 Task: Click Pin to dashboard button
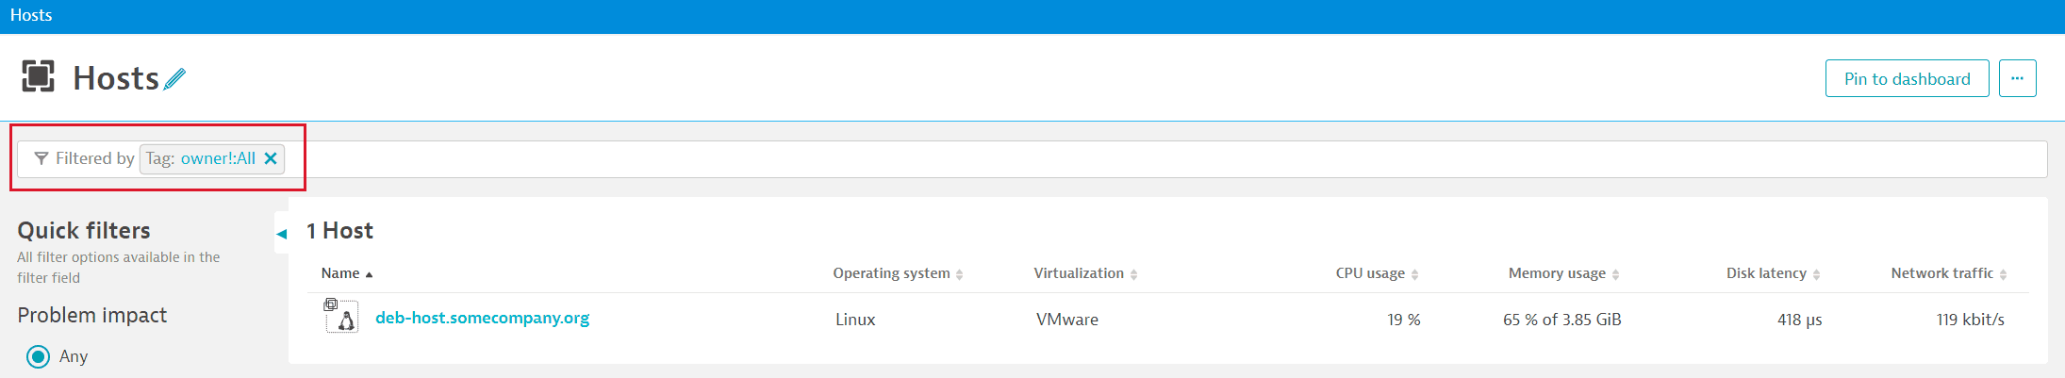tap(1907, 78)
